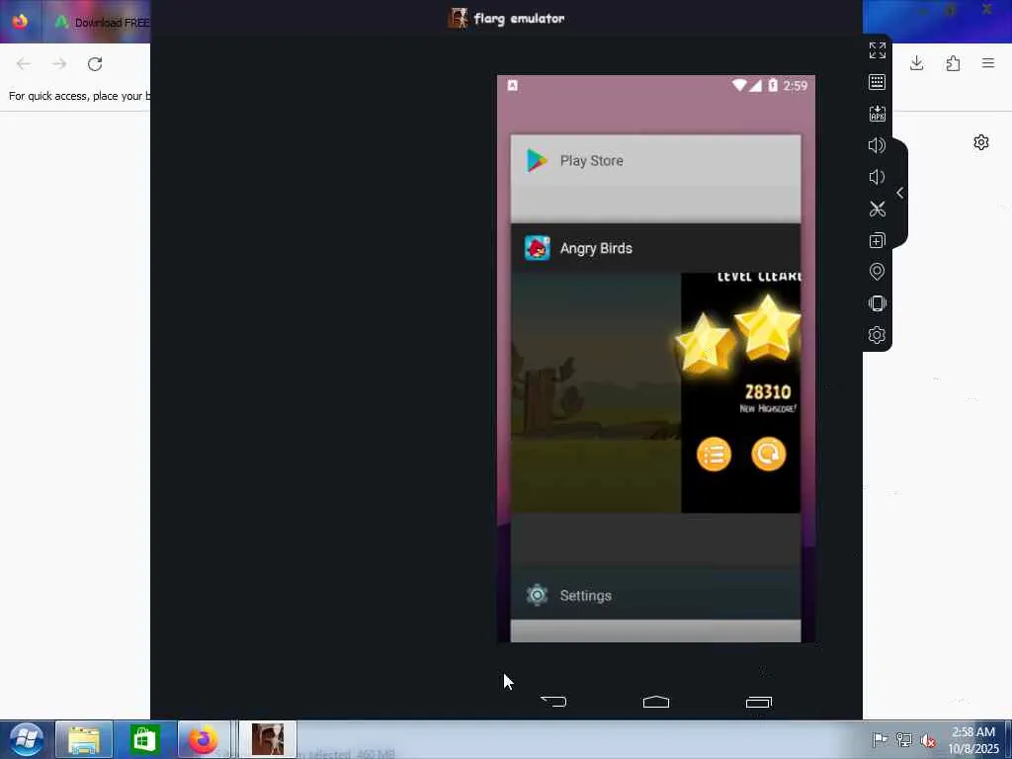This screenshot has height=759, width=1012.
Task: Click the flarg emulator taskbar icon
Action: click(268, 739)
